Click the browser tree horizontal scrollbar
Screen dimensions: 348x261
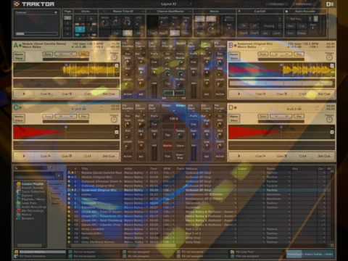pyautogui.click(x=29, y=246)
